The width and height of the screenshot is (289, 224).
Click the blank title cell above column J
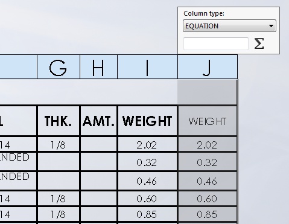pyautogui.click(x=208, y=92)
